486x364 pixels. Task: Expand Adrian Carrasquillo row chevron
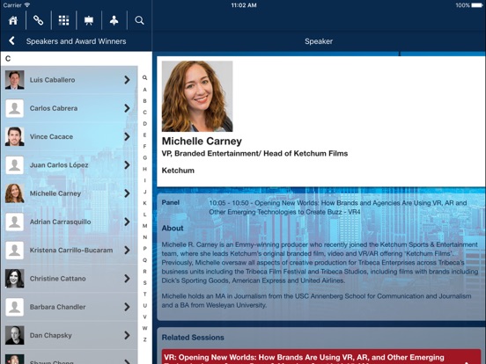click(x=127, y=222)
